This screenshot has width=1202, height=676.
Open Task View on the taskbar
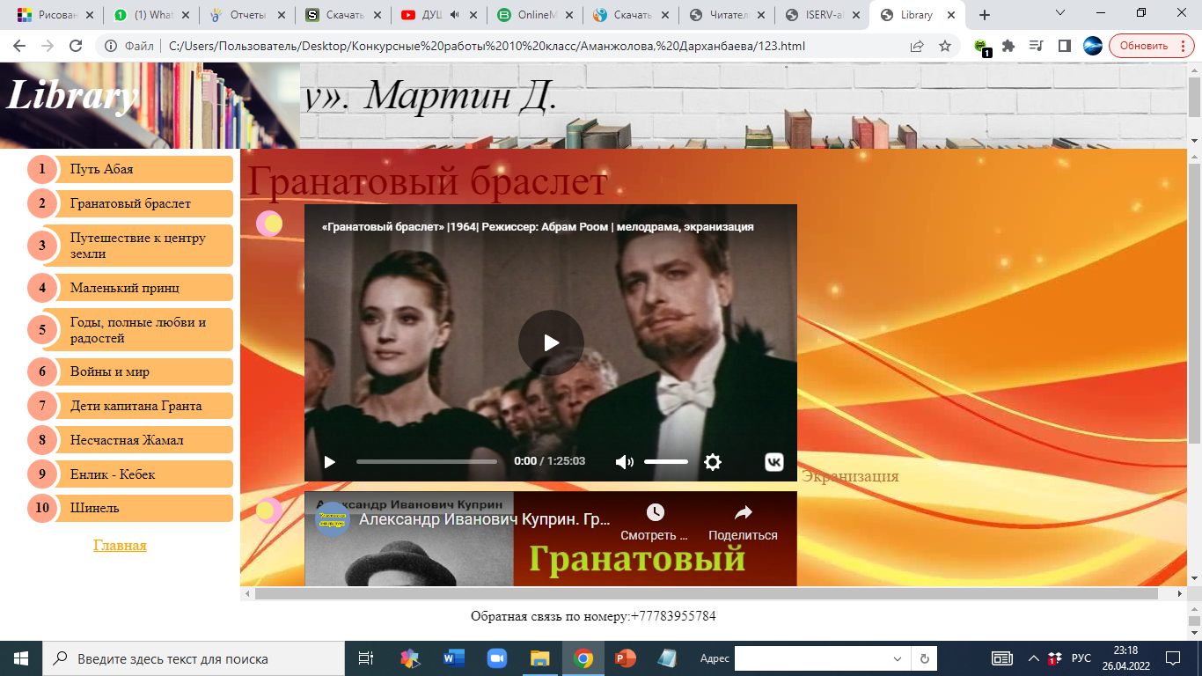pyautogui.click(x=366, y=658)
